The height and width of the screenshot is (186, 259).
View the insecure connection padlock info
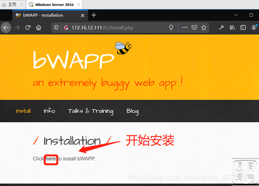66,28
